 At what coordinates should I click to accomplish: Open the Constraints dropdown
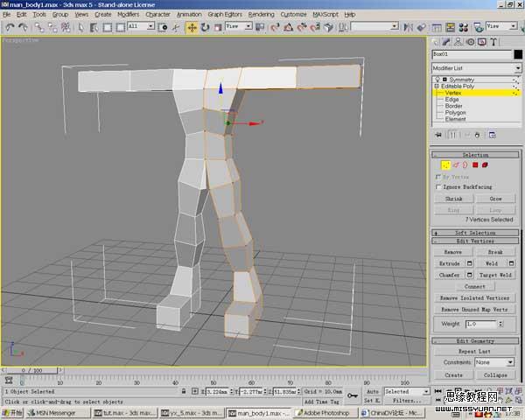[494, 362]
